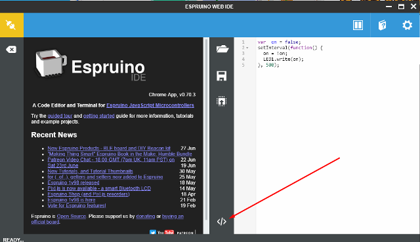
Task: Click the terminal panel vertical scrollbar
Action: click(206, 129)
